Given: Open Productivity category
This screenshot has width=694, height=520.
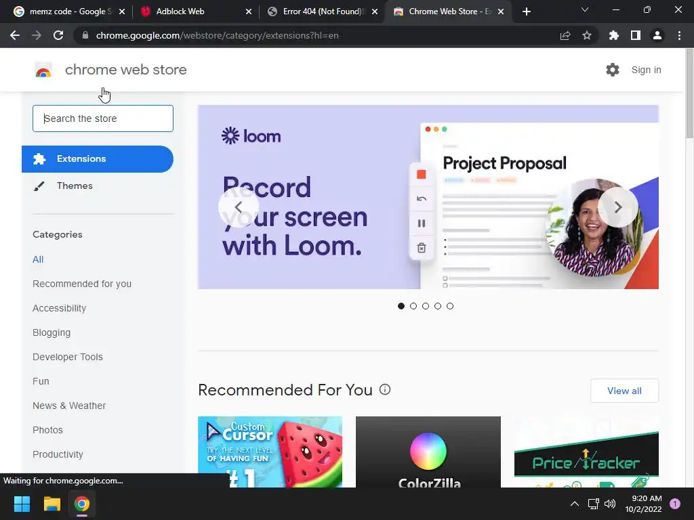Looking at the screenshot, I should coord(58,454).
